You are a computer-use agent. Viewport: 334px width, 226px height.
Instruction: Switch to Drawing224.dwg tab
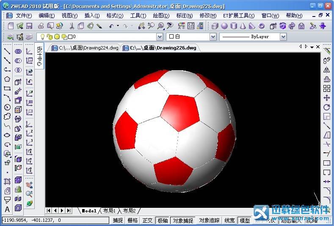coord(85,48)
